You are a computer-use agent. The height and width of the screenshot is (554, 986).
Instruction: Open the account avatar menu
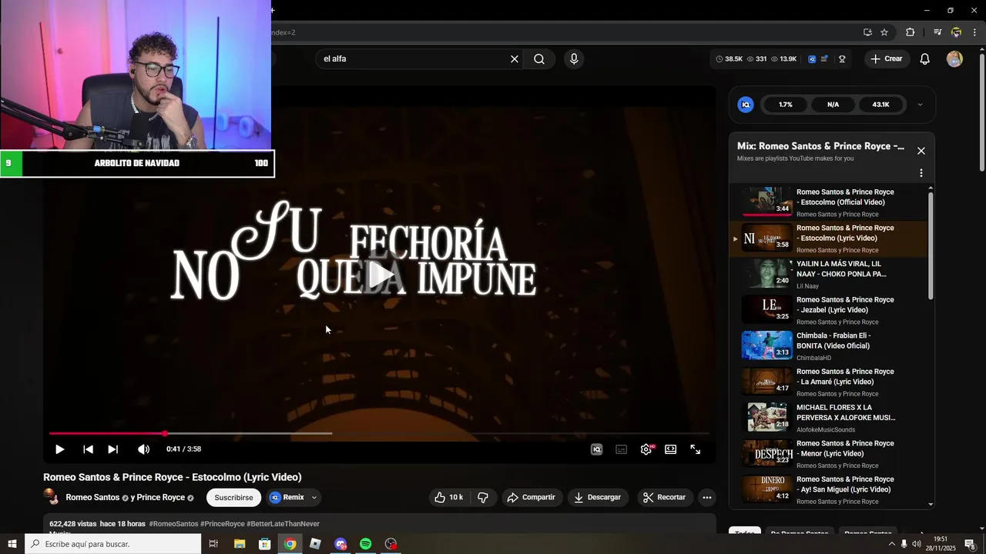[x=954, y=59]
